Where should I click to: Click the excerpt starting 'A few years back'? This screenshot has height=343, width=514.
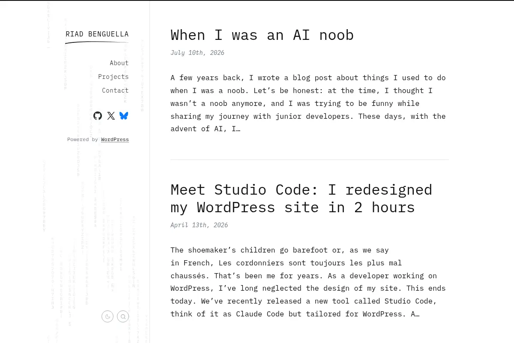308,103
